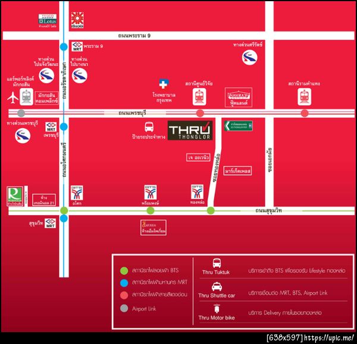The height and width of the screenshot is (344, 357).
Task: Click the train icon under สถานีรามคำแหง
Action: tap(305, 97)
